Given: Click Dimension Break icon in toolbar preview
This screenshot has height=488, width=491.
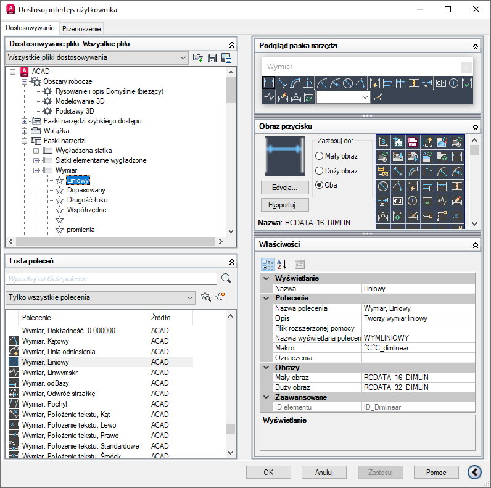Looking at the screenshot, I should [426, 83].
